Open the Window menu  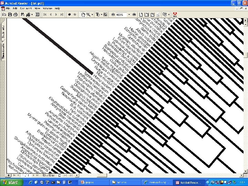pos(48,8)
